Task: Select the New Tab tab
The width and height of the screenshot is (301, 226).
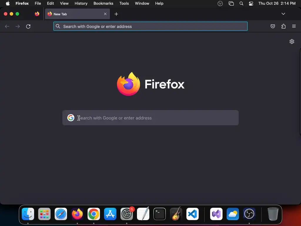Action: (x=77, y=14)
